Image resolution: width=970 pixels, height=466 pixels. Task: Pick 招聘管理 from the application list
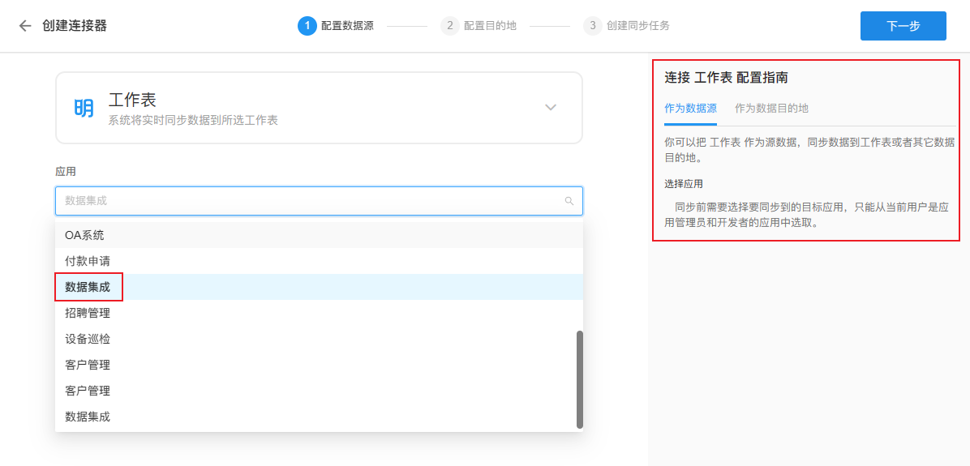coord(88,313)
